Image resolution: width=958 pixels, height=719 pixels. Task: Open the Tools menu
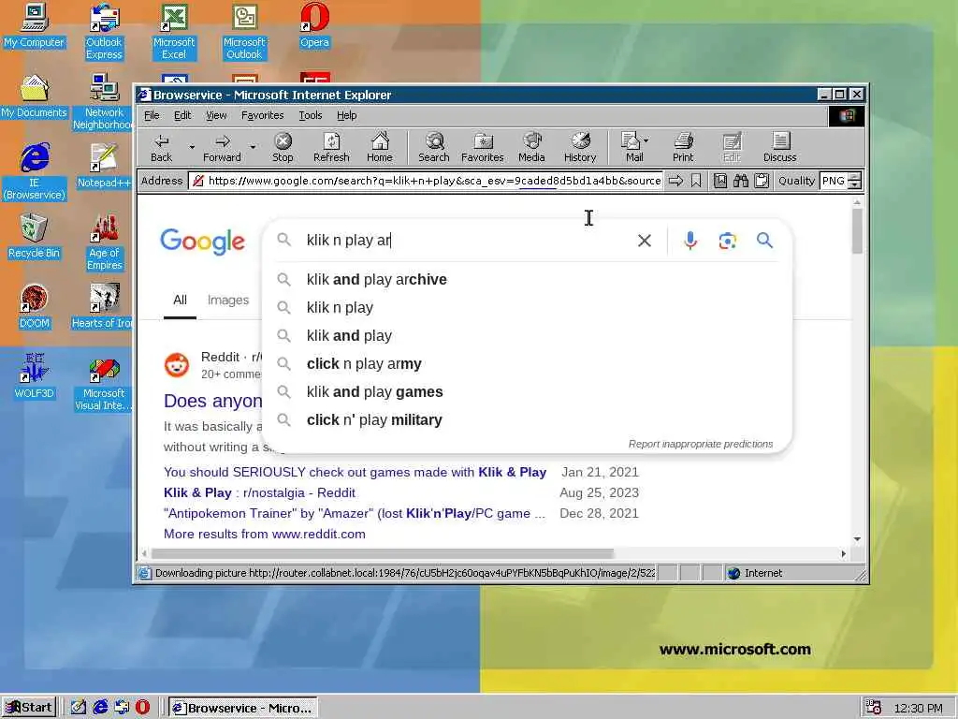click(311, 115)
